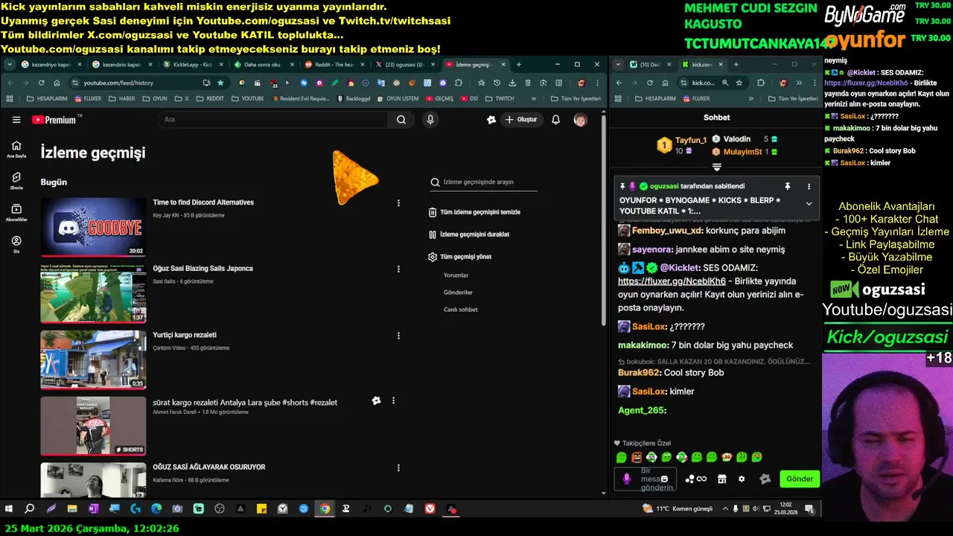The image size is (953, 536).
Task: Open Tüm geçmişi yönet settings
Action: tap(459, 257)
